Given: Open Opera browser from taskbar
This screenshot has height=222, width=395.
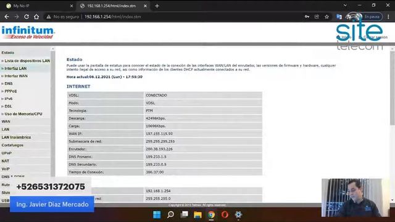Looking at the screenshot, I should click(x=225, y=215).
